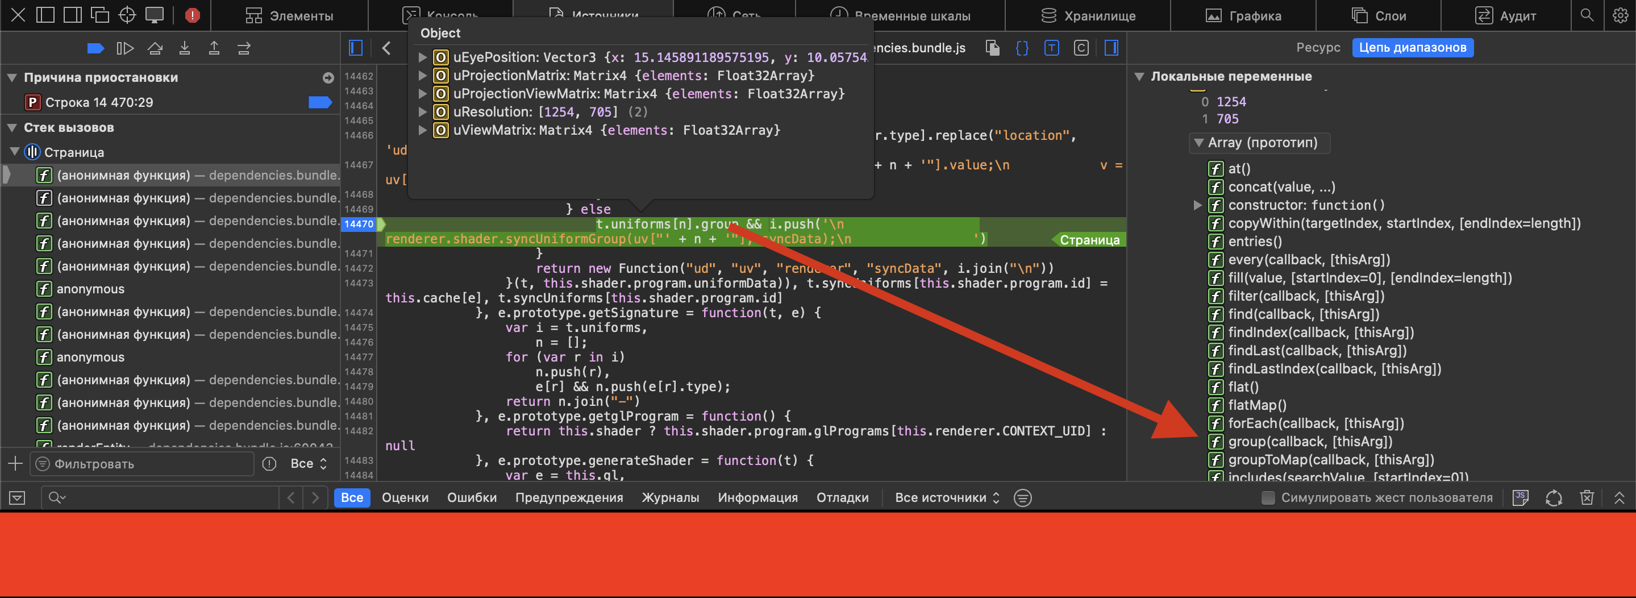Click the Цепь диапазонов button
The height and width of the screenshot is (598, 1636).
pos(1413,47)
